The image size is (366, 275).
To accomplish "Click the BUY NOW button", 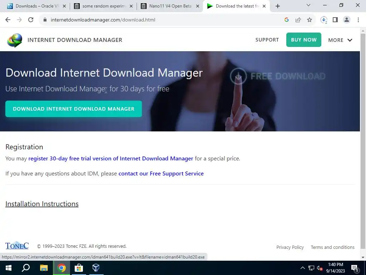I will coord(304,40).
